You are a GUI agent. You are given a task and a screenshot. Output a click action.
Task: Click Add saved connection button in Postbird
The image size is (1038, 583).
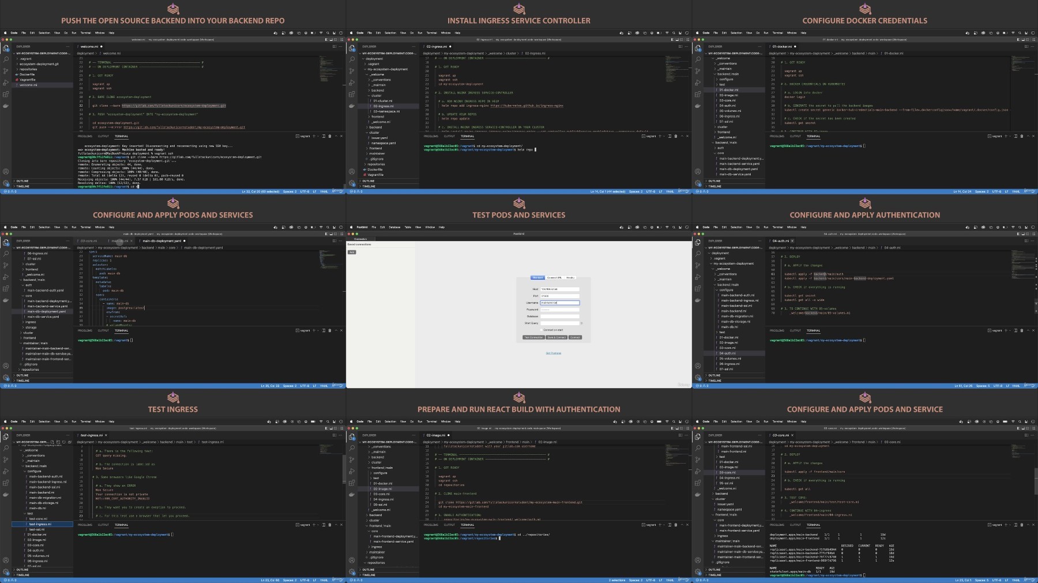tap(352, 252)
